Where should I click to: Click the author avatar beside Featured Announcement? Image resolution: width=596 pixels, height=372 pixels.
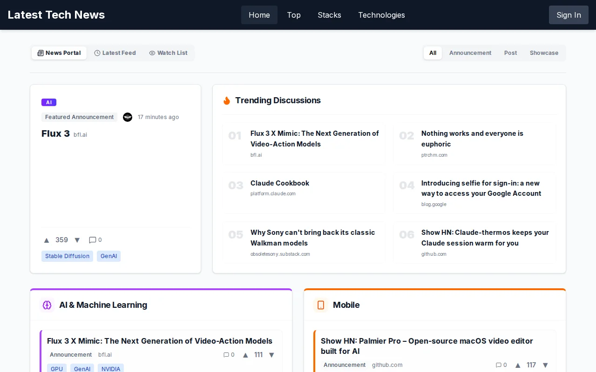[128, 117]
